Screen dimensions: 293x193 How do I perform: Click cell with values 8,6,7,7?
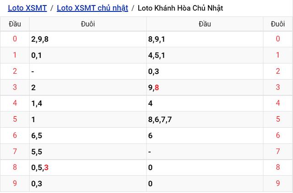point(160,119)
